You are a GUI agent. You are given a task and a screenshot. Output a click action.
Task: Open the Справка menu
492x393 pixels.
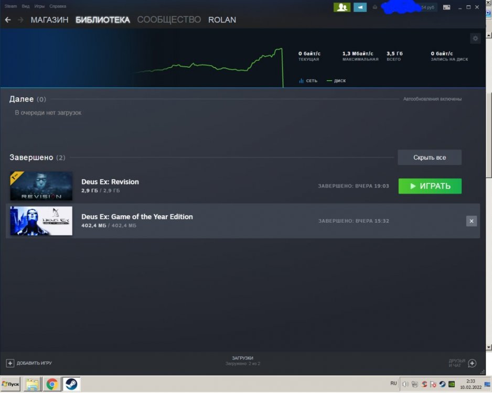click(x=58, y=6)
